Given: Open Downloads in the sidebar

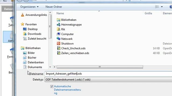Looking at the screenshot, I should pyautogui.click(x=34, y=34).
